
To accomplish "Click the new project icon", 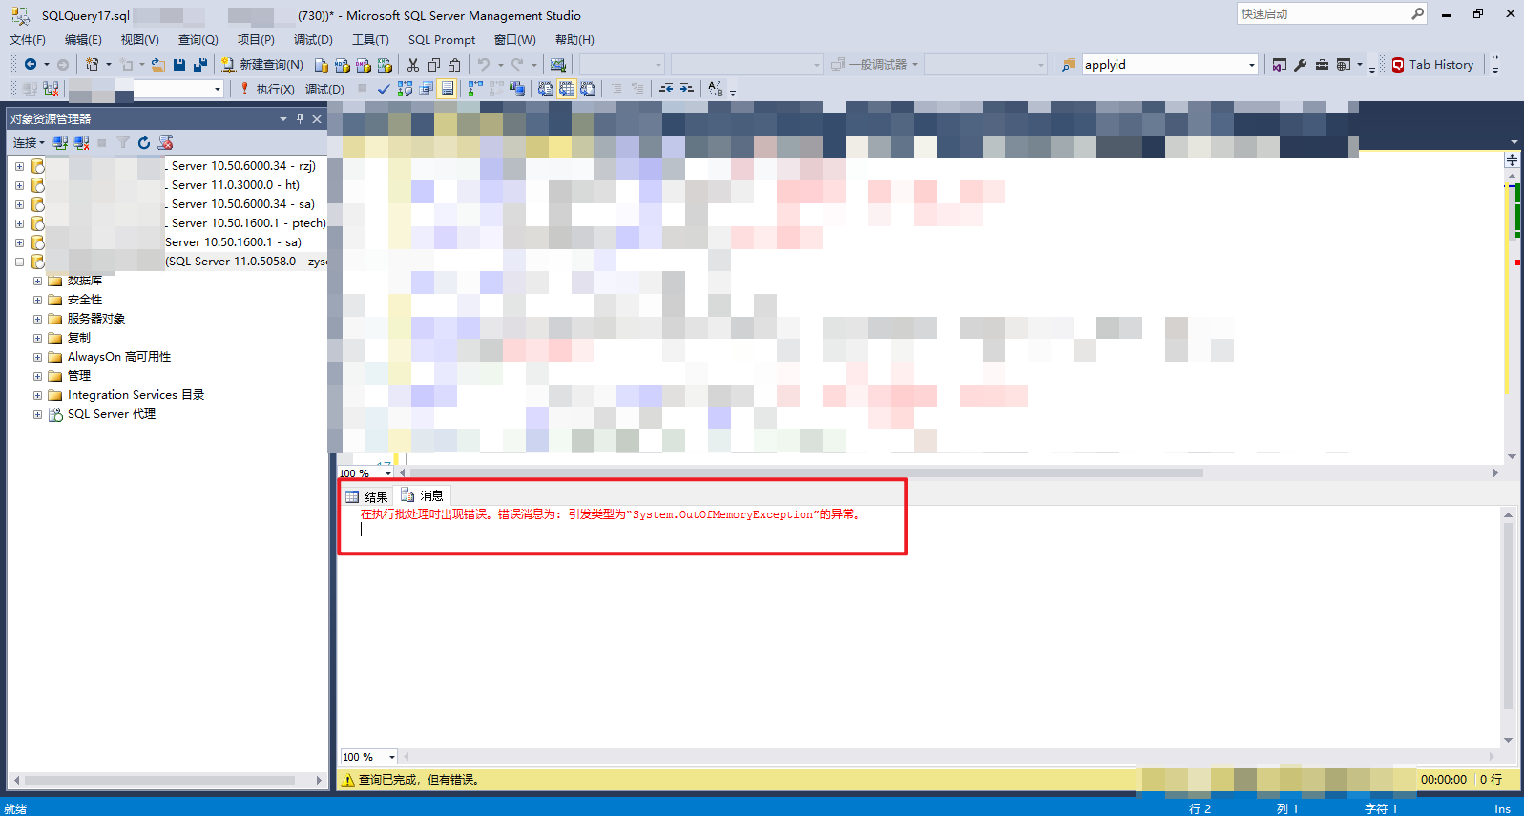I will click(92, 65).
